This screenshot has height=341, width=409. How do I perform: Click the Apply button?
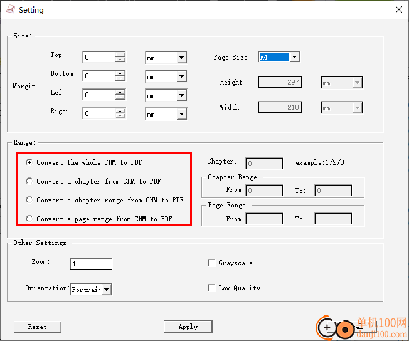[188, 327]
